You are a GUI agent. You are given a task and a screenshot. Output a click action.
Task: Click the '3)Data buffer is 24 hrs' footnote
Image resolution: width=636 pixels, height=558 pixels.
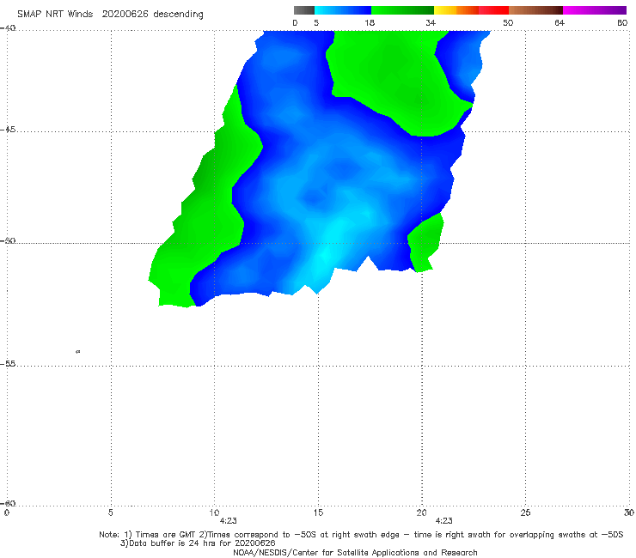tap(198, 543)
